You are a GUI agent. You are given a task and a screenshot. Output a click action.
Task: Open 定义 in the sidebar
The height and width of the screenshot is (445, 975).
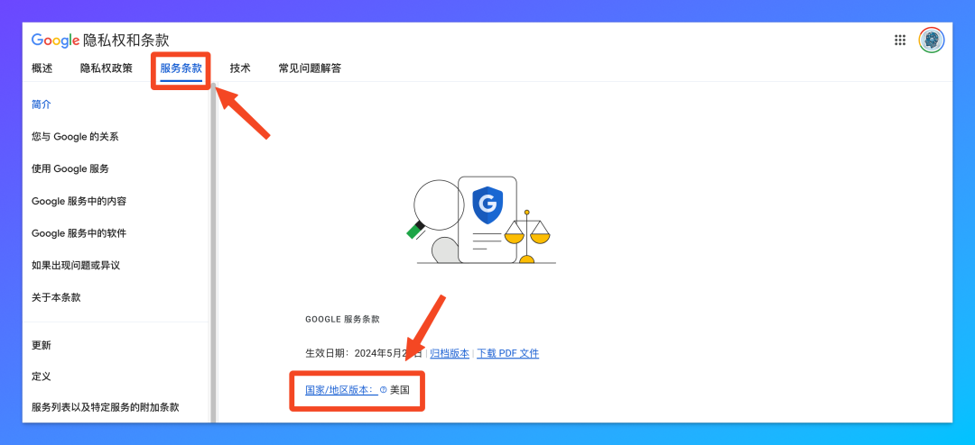[42, 377]
